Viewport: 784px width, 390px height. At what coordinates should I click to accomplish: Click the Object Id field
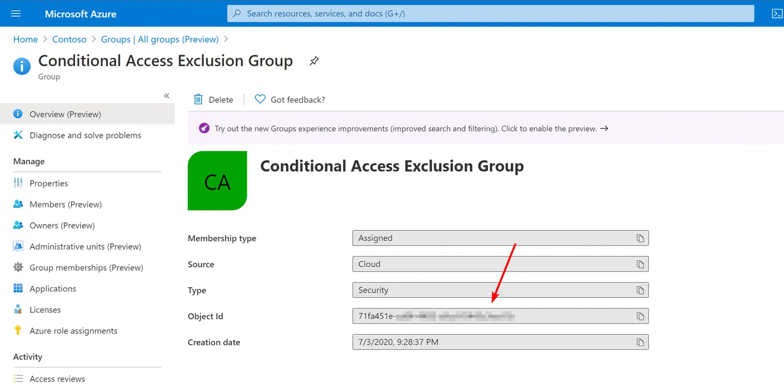[500, 316]
